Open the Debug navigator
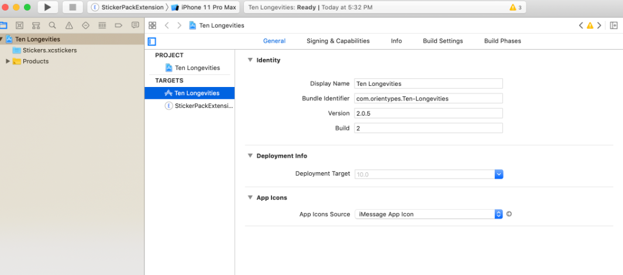This screenshot has height=275, width=623. 102,25
